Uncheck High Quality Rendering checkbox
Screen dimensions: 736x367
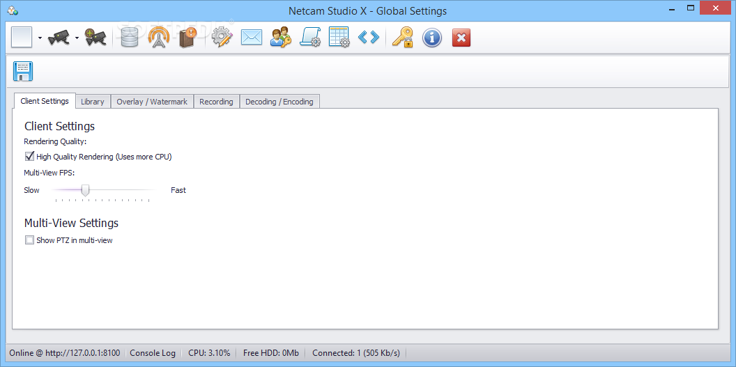(x=29, y=157)
